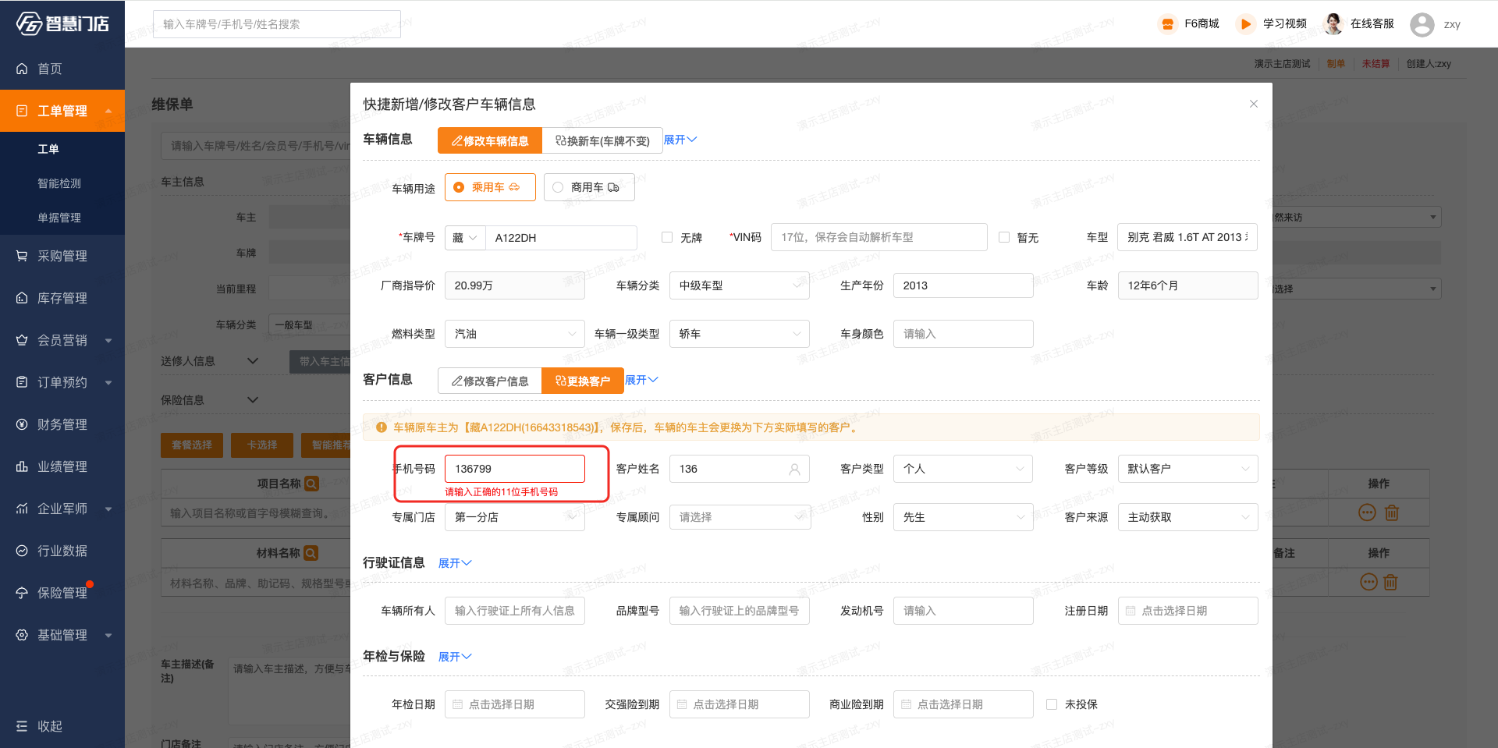Expand the 行驶证信息 section
This screenshot has width=1498, height=748.
pyautogui.click(x=455, y=563)
